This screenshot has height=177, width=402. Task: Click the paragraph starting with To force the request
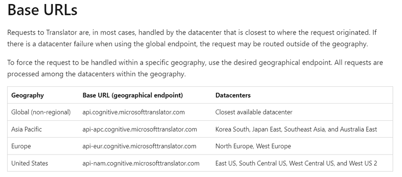(x=195, y=68)
